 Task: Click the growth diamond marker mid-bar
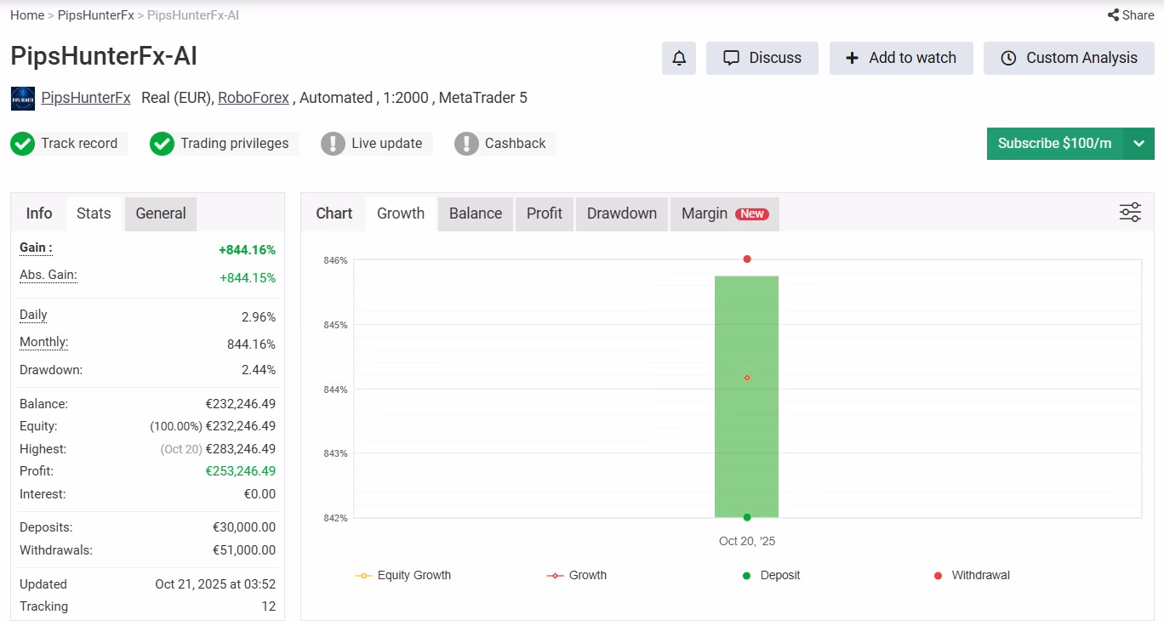(747, 378)
